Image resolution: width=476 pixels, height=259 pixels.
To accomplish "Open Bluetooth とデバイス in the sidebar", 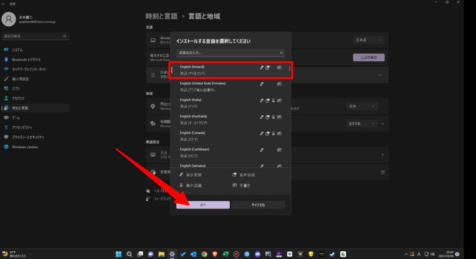I will [x=26, y=60].
